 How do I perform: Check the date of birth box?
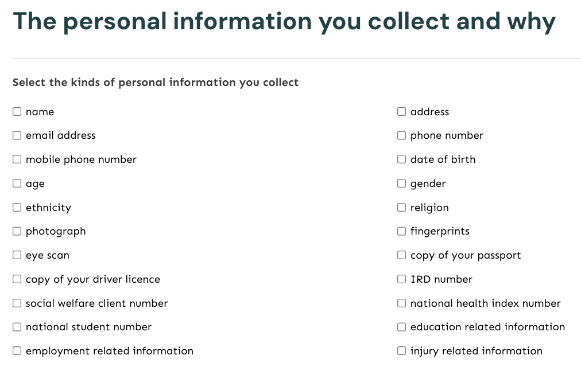(402, 159)
